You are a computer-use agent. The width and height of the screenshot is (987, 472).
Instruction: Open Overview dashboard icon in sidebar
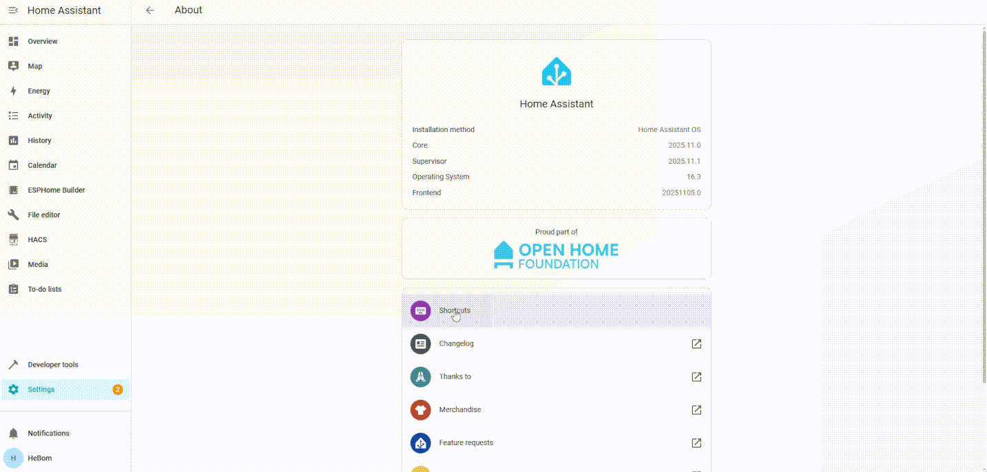[13, 41]
